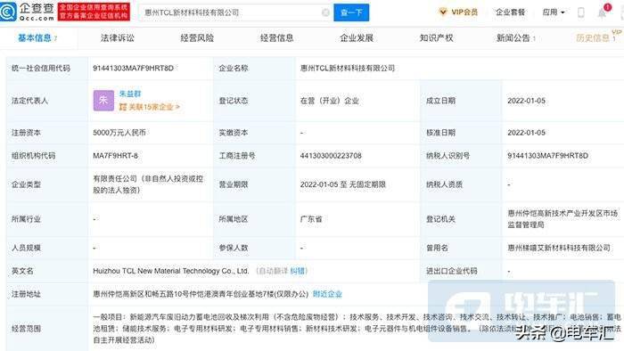This screenshot has width=624, height=351.
Task: Click region value 广东省
Action: 311,219
